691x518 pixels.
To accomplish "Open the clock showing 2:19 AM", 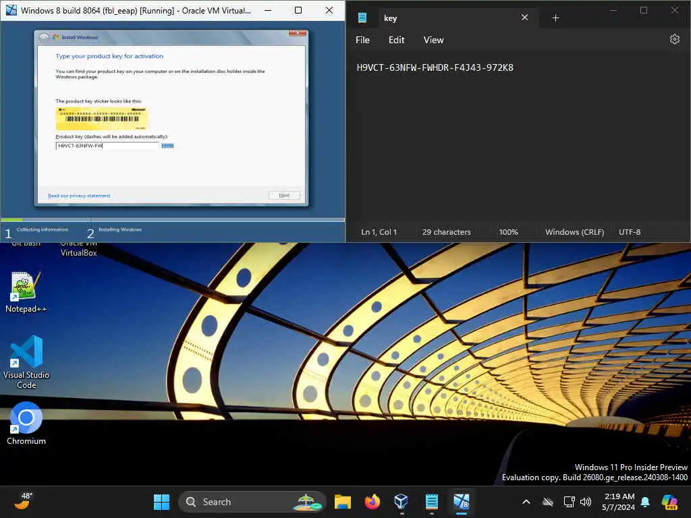I will [619, 502].
